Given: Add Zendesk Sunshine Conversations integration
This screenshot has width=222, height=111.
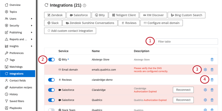Looking at the screenshot, I should [90, 23].
